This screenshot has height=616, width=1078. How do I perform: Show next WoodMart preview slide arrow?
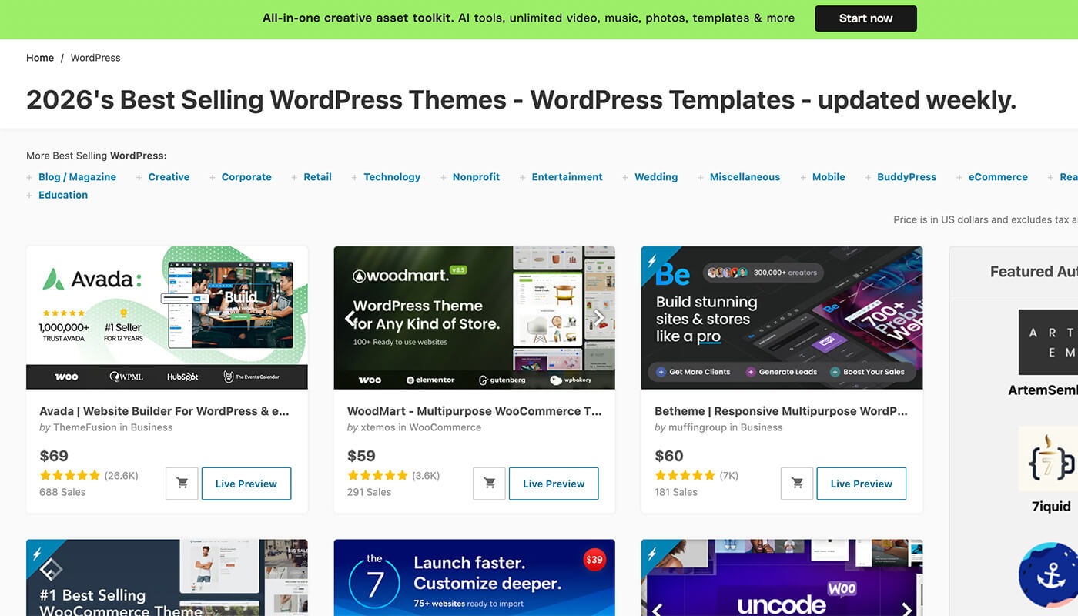click(x=599, y=317)
